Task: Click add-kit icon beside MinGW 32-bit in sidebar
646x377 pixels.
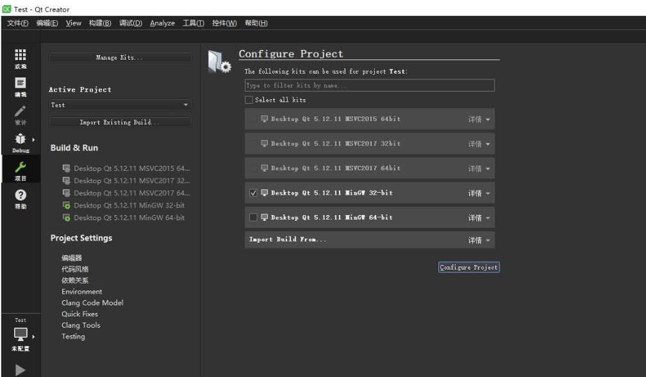Action: [66, 205]
